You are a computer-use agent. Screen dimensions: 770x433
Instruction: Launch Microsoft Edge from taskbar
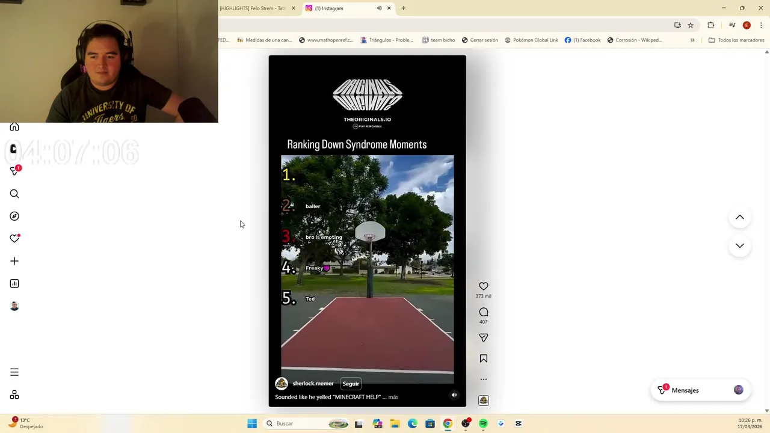(x=412, y=423)
